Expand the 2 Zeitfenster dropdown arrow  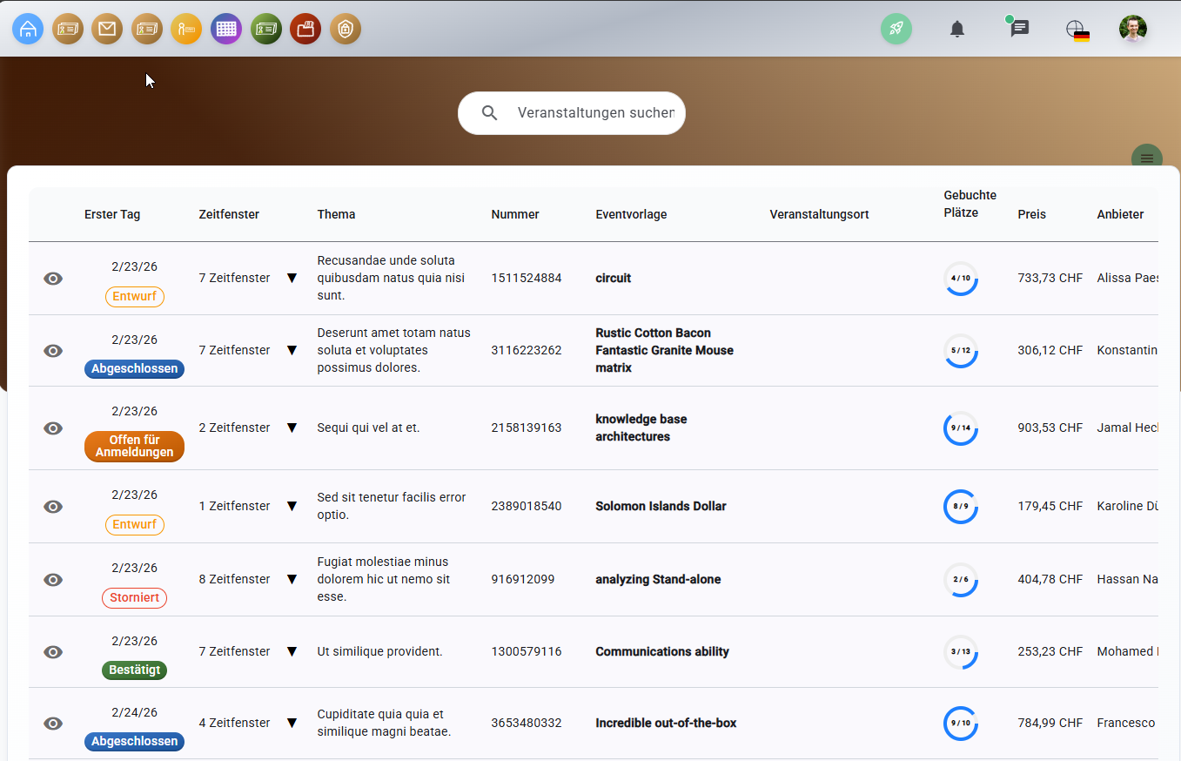click(292, 428)
